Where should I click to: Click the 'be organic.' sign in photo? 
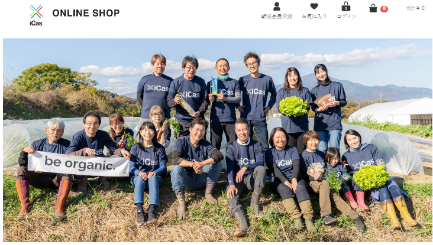pos(79,164)
